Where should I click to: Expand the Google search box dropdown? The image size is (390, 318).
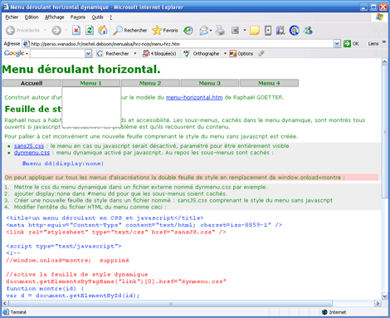point(88,53)
